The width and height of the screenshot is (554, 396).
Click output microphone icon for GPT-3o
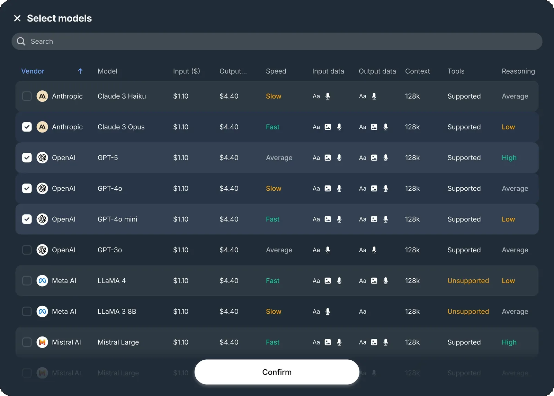tap(374, 250)
